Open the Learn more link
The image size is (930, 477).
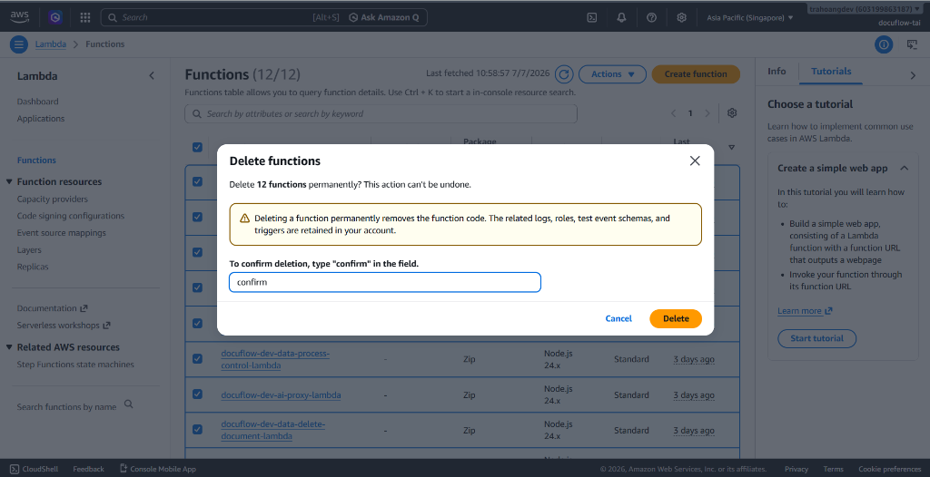point(805,311)
